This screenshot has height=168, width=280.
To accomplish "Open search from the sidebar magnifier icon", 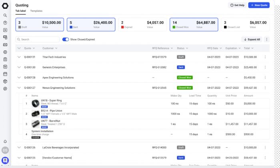I will click(5, 15).
